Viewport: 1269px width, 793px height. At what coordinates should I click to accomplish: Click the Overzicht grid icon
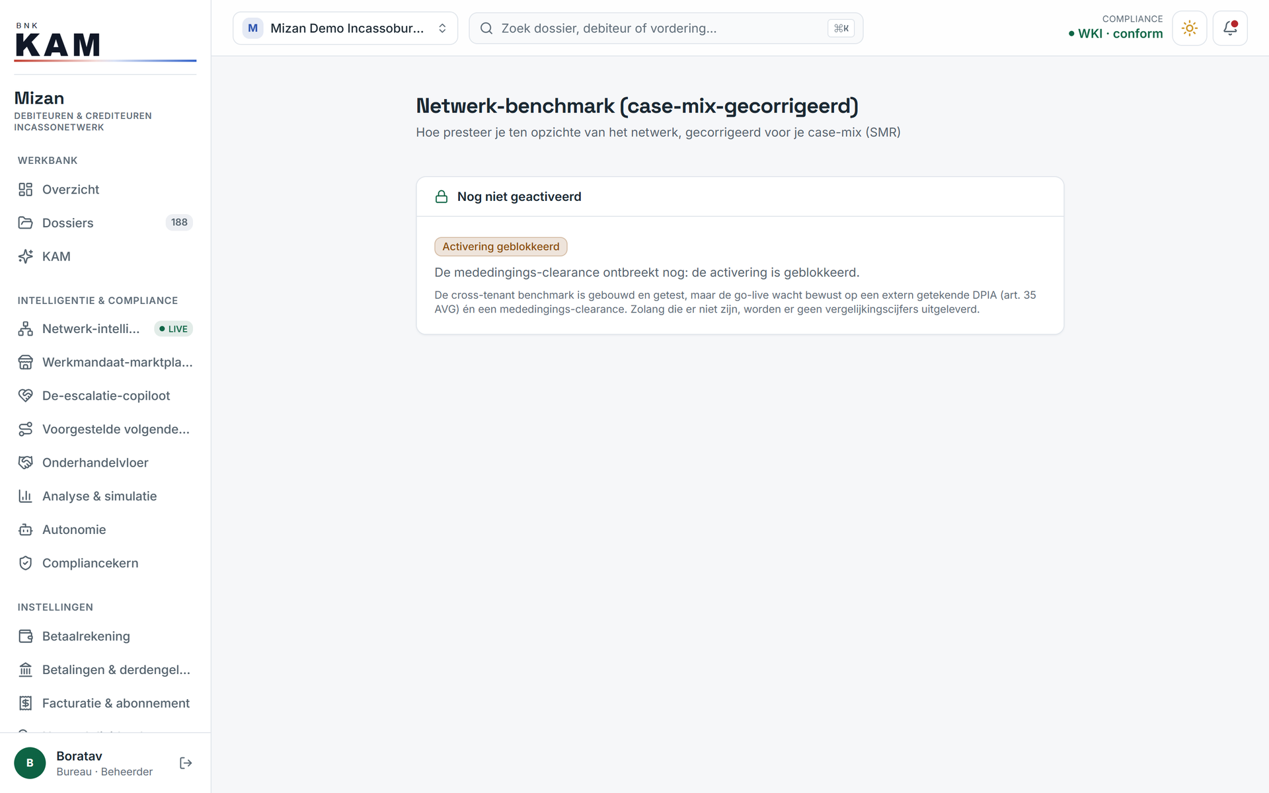(25, 190)
